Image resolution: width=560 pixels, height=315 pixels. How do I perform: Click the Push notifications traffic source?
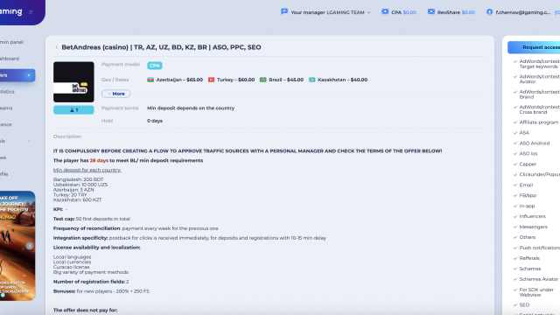540,248
